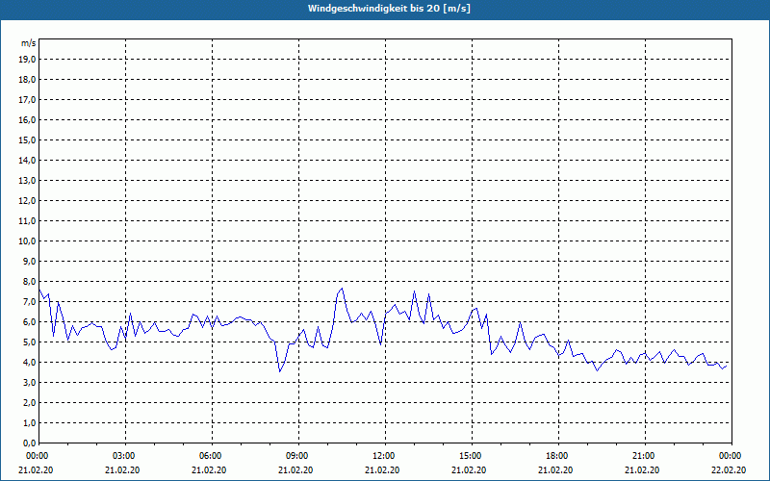Click the '03:00' time label
This screenshot has width=770, height=481.
point(125,456)
